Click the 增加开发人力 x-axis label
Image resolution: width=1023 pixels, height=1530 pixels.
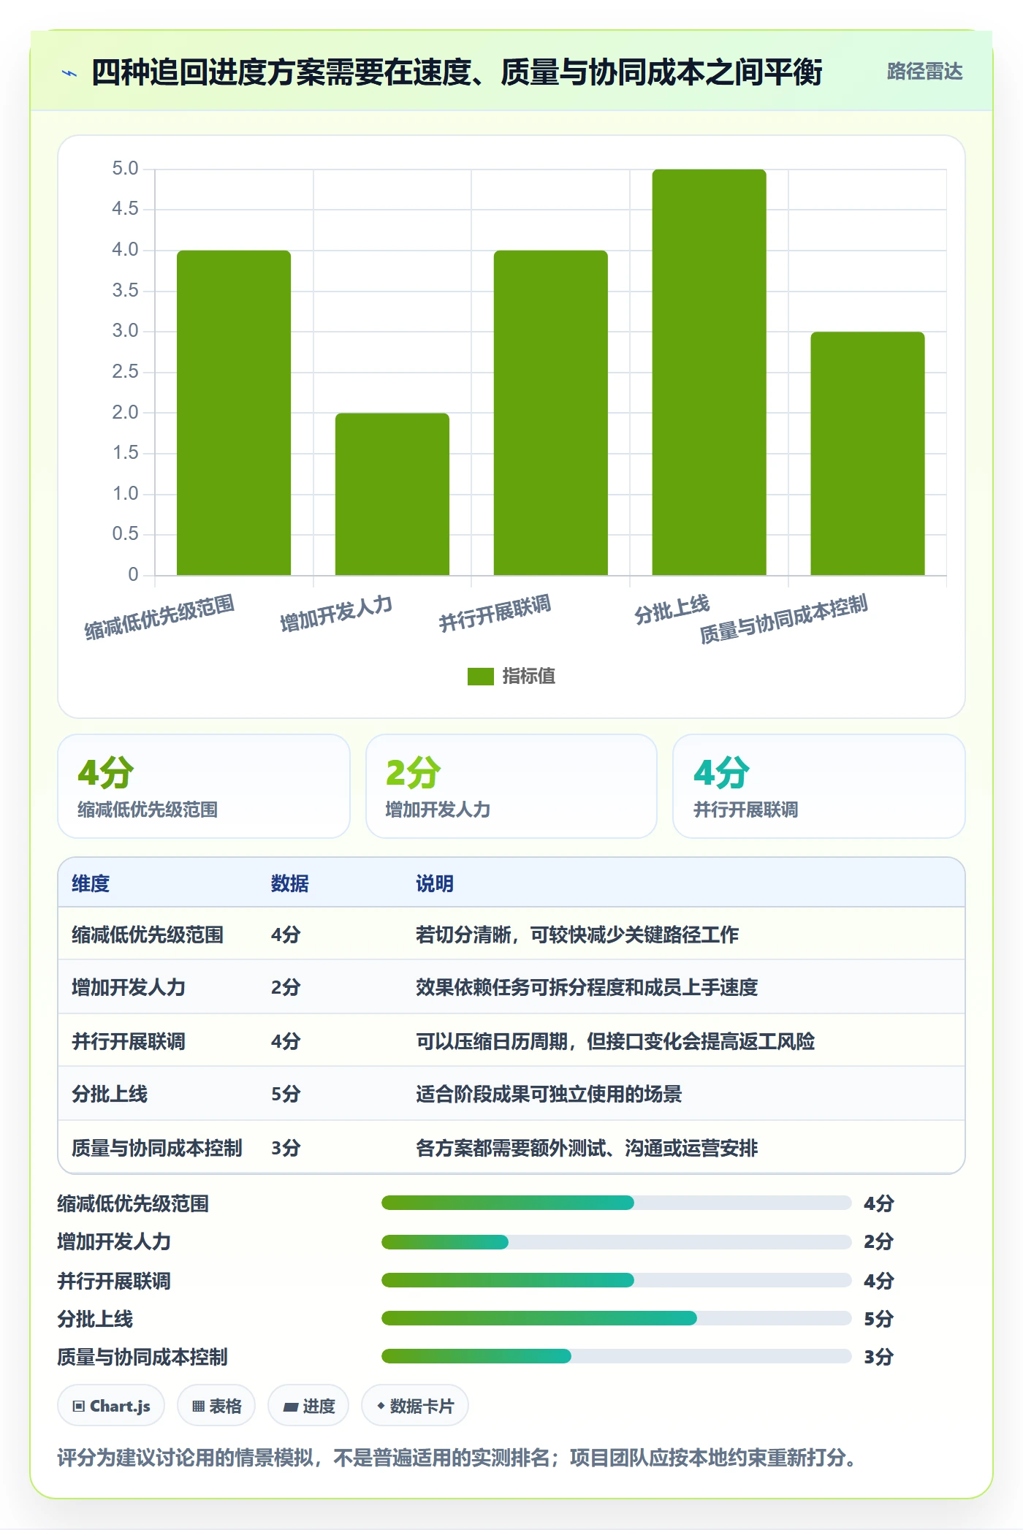(336, 613)
